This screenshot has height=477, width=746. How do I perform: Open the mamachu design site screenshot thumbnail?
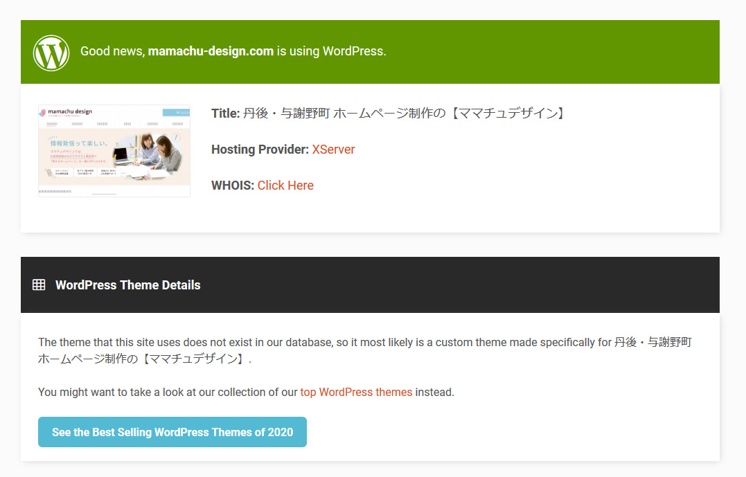click(x=114, y=151)
